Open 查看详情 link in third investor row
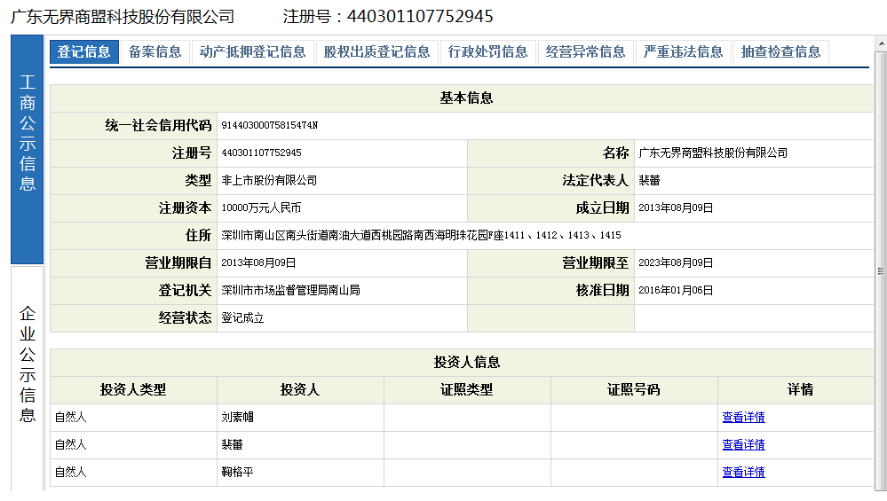 click(x=743, y=473)
